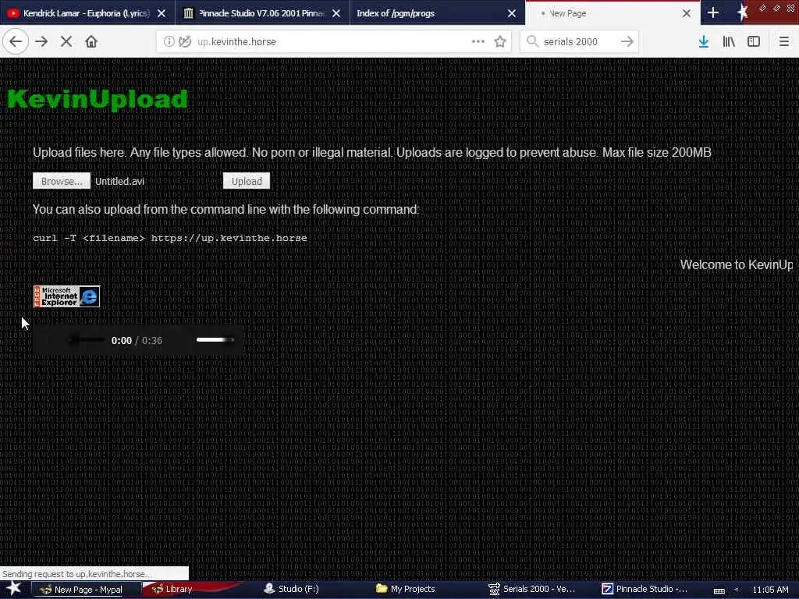
Task: Click the KevinUpload green heading
Action: point(98,99)
